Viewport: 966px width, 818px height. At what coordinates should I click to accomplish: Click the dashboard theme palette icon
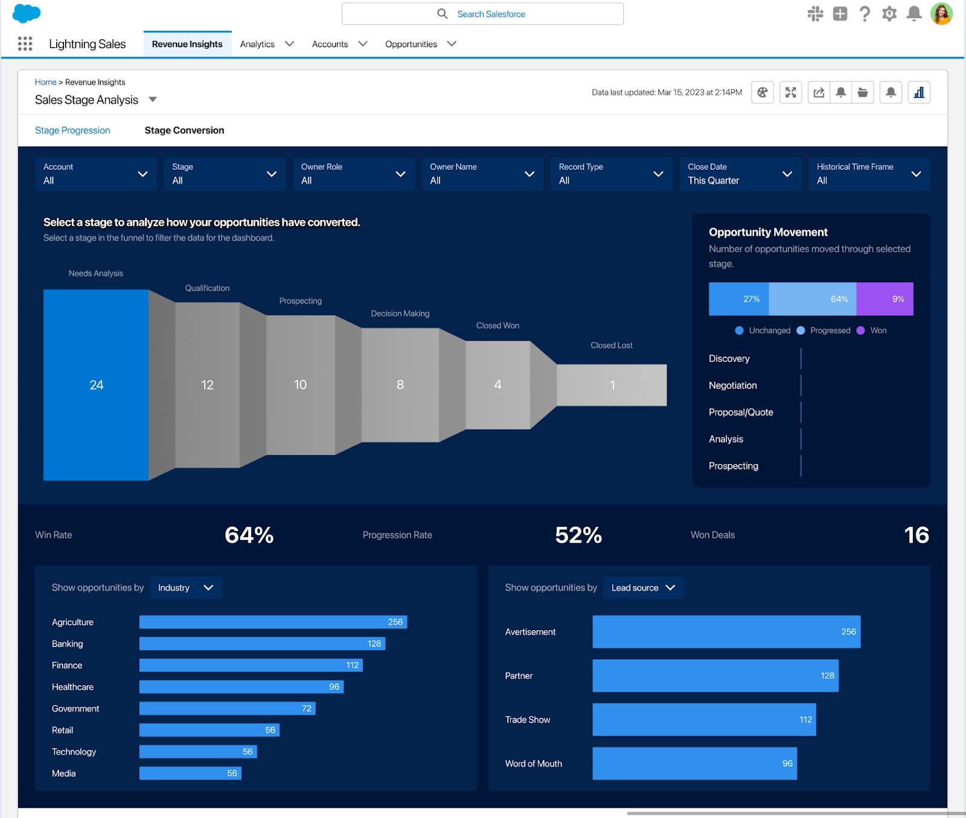(763, 92)
